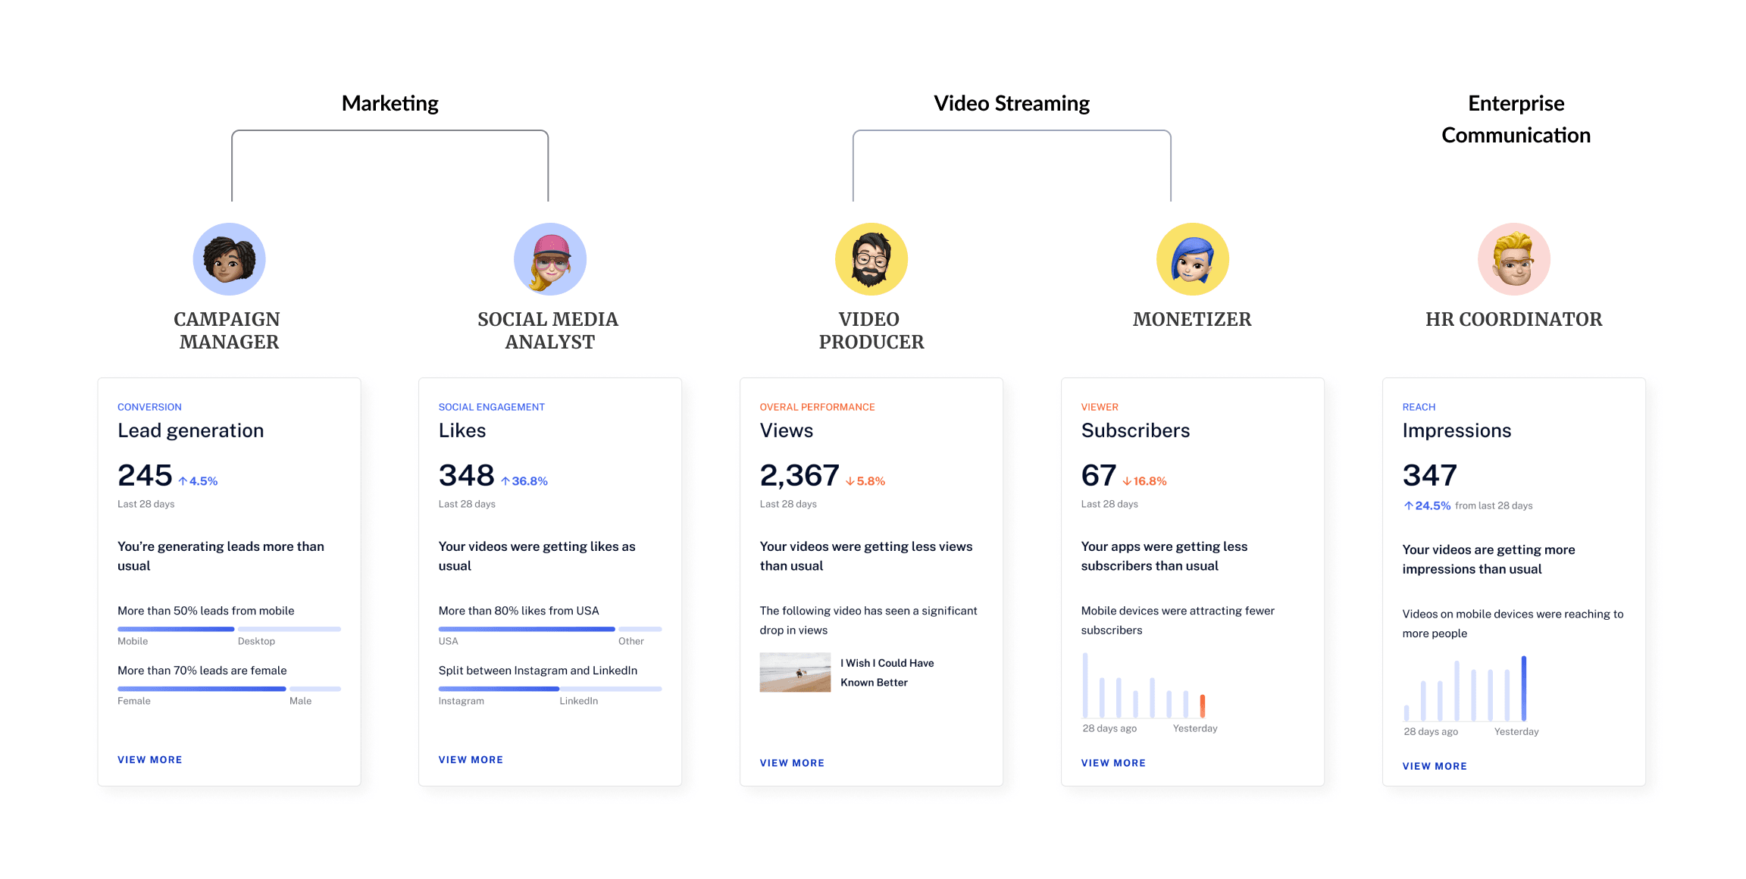Click the CONVERSION category label
Viewport: 1746px width, 879px height.
click(149, 407)
